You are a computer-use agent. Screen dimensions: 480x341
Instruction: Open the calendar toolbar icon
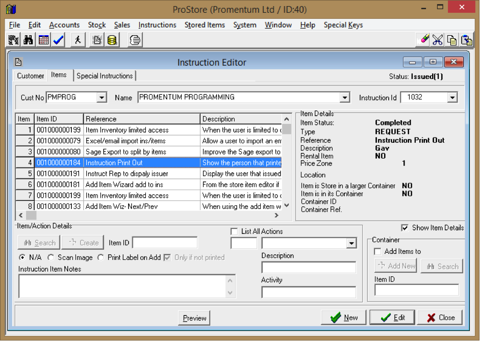pyautogui.click(x=43, y=40)
